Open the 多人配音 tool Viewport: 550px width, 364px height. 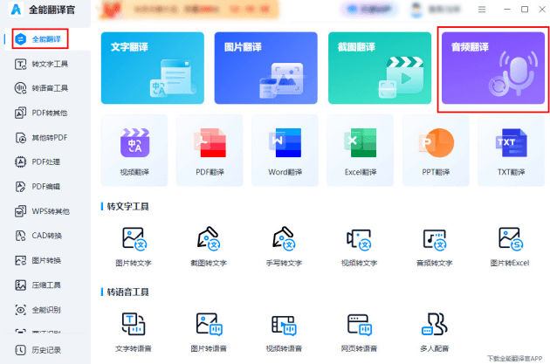click(434, 333)
